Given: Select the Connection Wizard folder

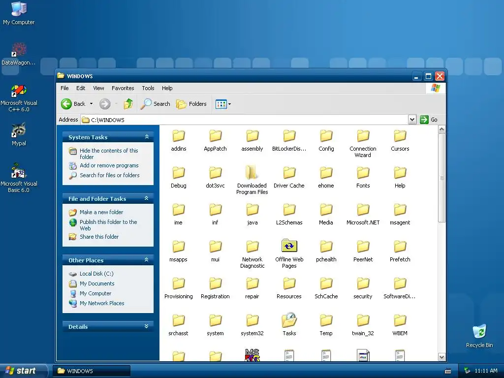Looking at the screenshot, I should [x=363, y=144].
